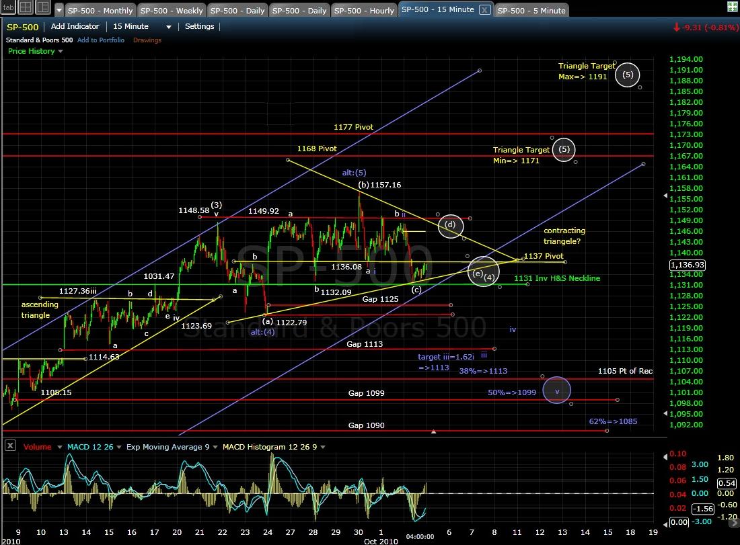The width and height of the screenshot is (740, 545).
Task: Click the 'contracting triangele?' annotation
Action: 564,236
